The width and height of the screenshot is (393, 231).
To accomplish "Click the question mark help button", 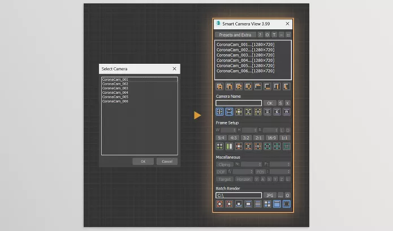I will click(260, 35).
